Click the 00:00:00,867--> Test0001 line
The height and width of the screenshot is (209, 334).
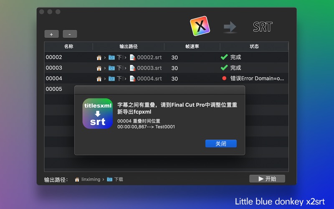(146, 127)
